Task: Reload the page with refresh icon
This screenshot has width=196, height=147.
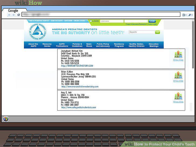Action: (19, 15)
